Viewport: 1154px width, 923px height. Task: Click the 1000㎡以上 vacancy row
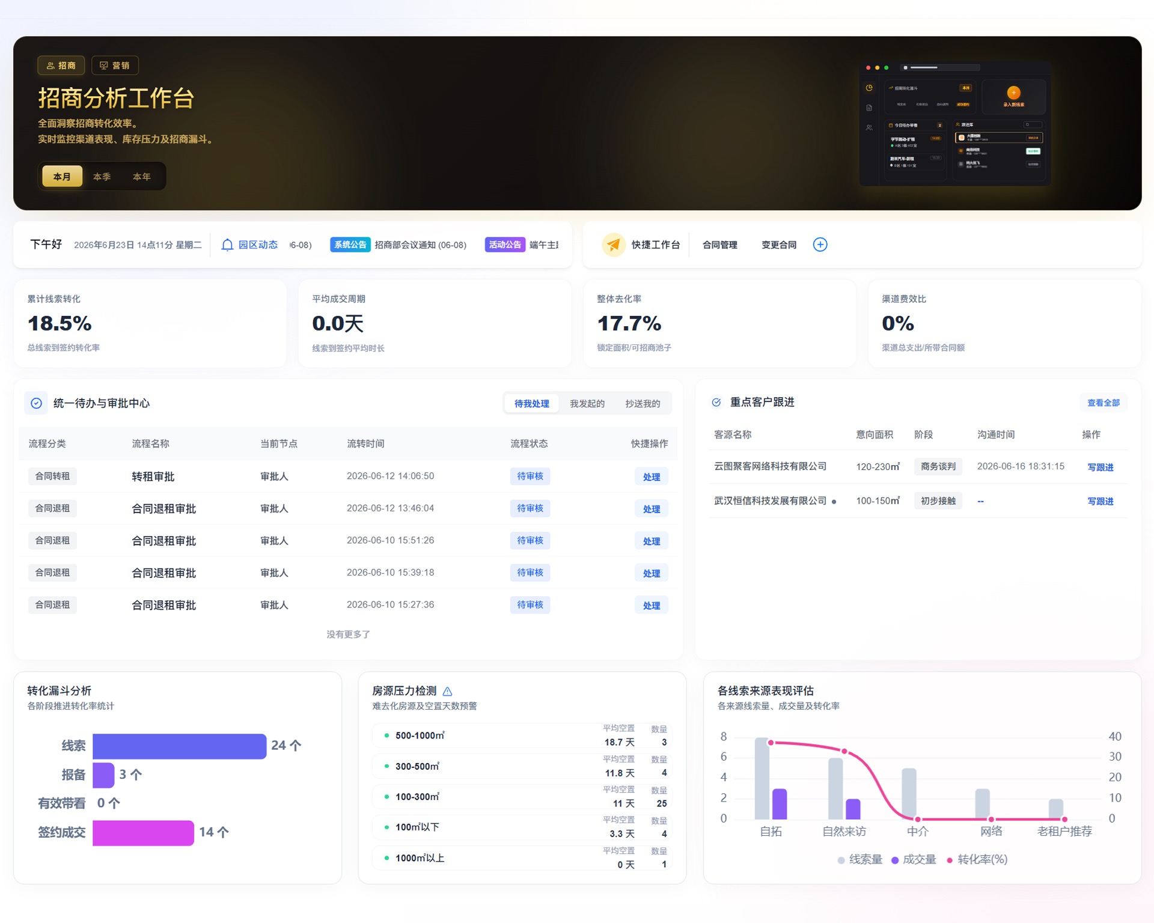pos(522,858)
